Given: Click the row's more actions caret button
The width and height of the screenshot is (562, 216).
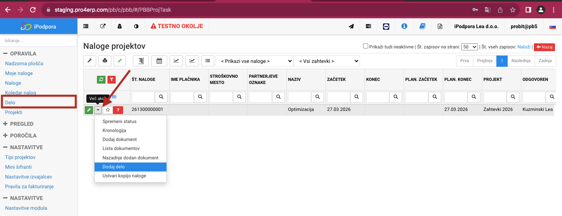Looking at the screenshot, I should point(98,110).
